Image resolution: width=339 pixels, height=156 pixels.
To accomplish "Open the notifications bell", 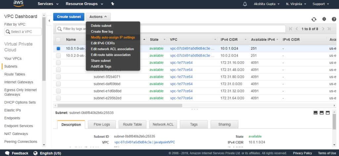I will (x=245, y=4).
